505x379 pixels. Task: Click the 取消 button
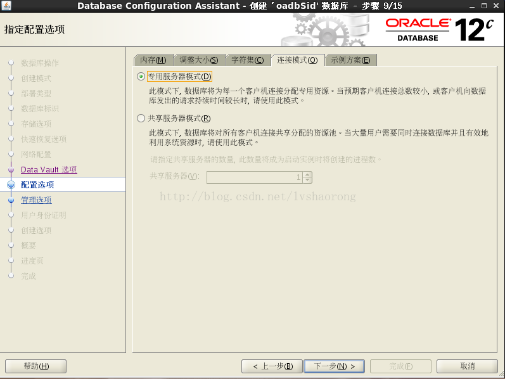[x=467, y=366]
